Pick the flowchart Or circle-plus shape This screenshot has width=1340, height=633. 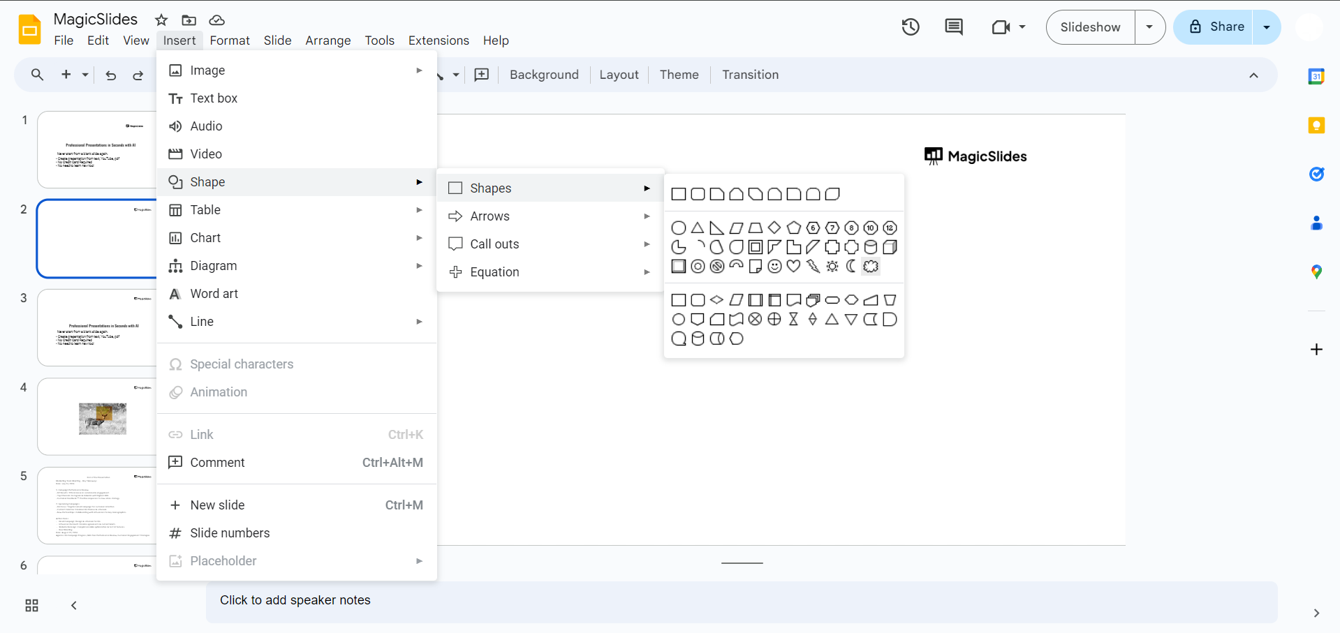(x=774, y=320)
